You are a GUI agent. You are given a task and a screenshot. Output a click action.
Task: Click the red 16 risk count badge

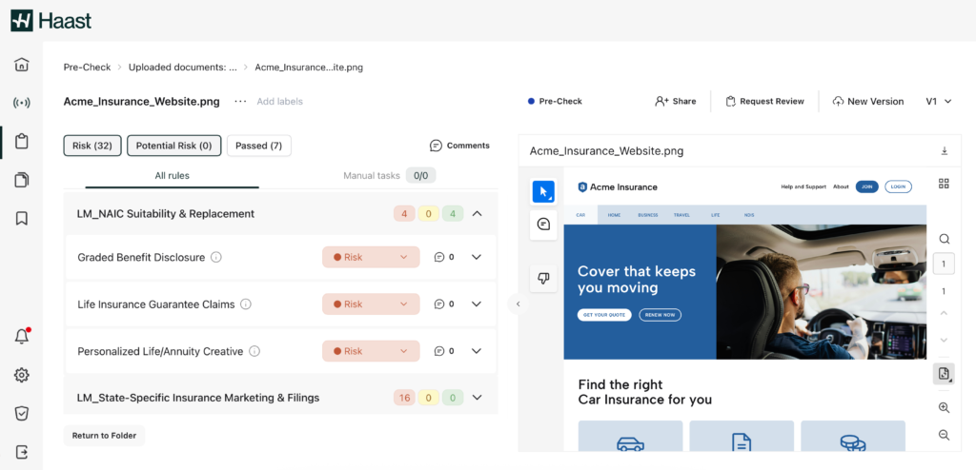point(404,398)
